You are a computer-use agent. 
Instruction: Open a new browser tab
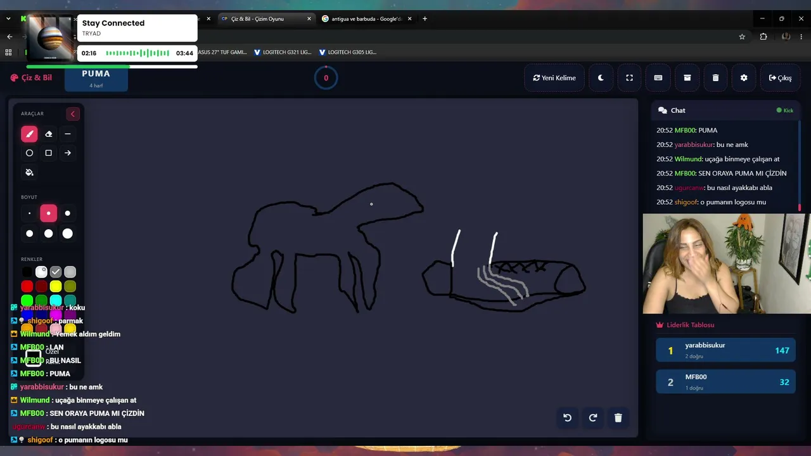point(425,19)
